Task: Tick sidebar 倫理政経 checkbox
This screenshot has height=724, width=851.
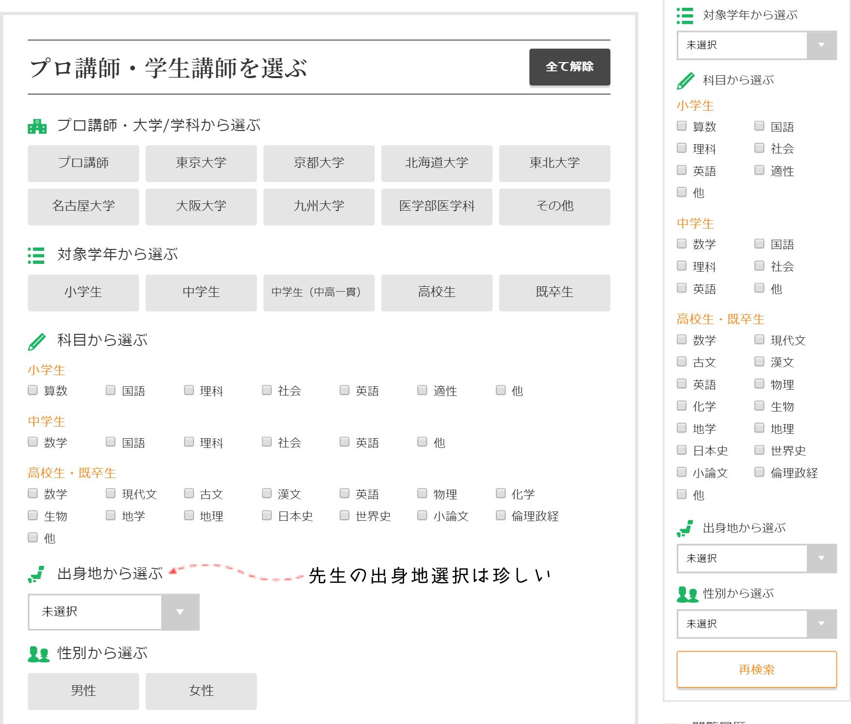Action: point(759,472)
